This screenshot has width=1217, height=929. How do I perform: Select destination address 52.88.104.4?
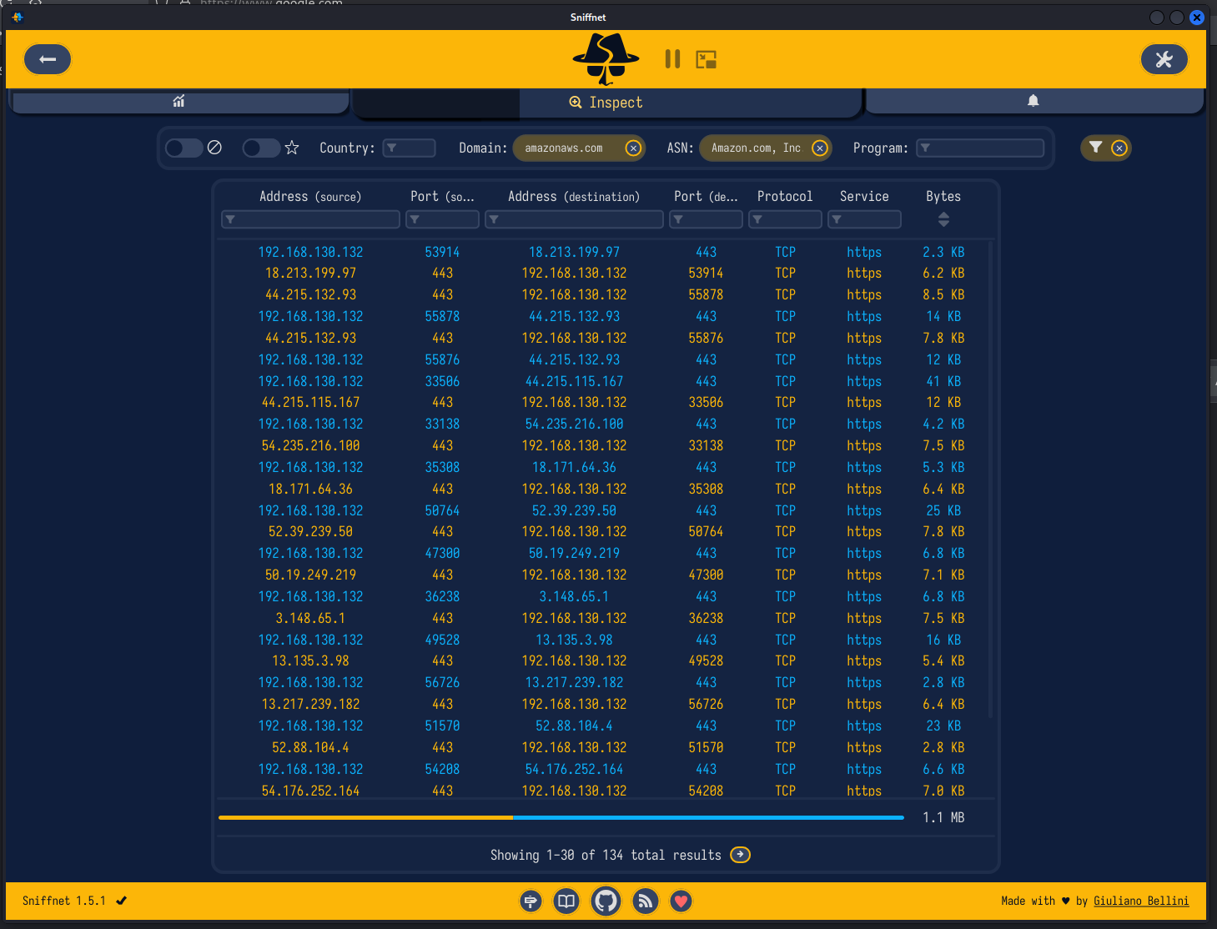click(574, 726)
